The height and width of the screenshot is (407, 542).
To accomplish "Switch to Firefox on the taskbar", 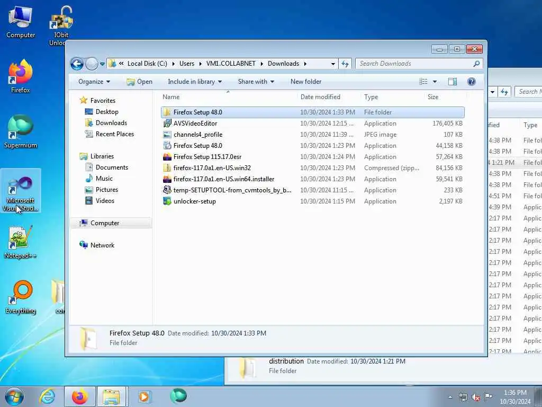I will pos(80,396).
